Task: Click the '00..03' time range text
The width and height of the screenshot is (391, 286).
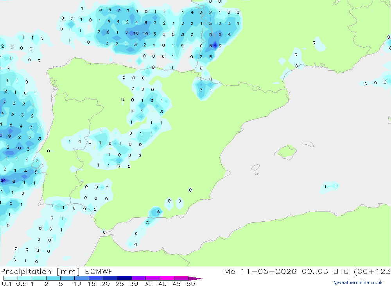Action: pos(315,271)
